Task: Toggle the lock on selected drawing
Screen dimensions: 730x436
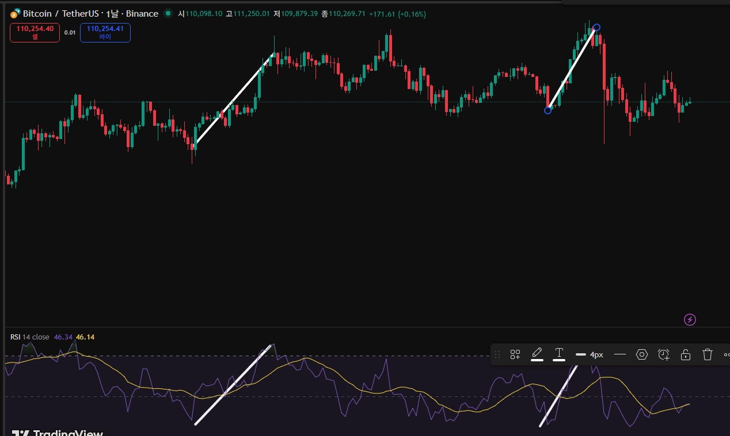Action: point(685,354)
